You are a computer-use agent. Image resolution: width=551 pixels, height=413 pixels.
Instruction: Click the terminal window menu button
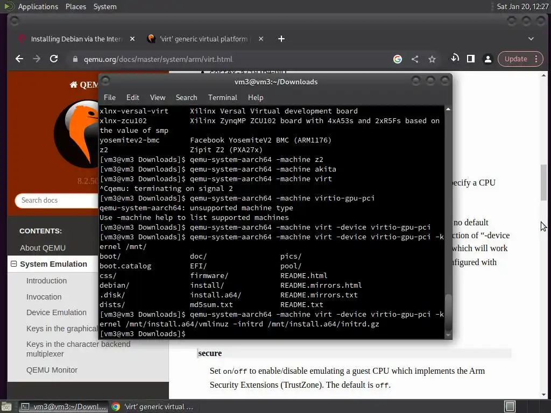105,81
